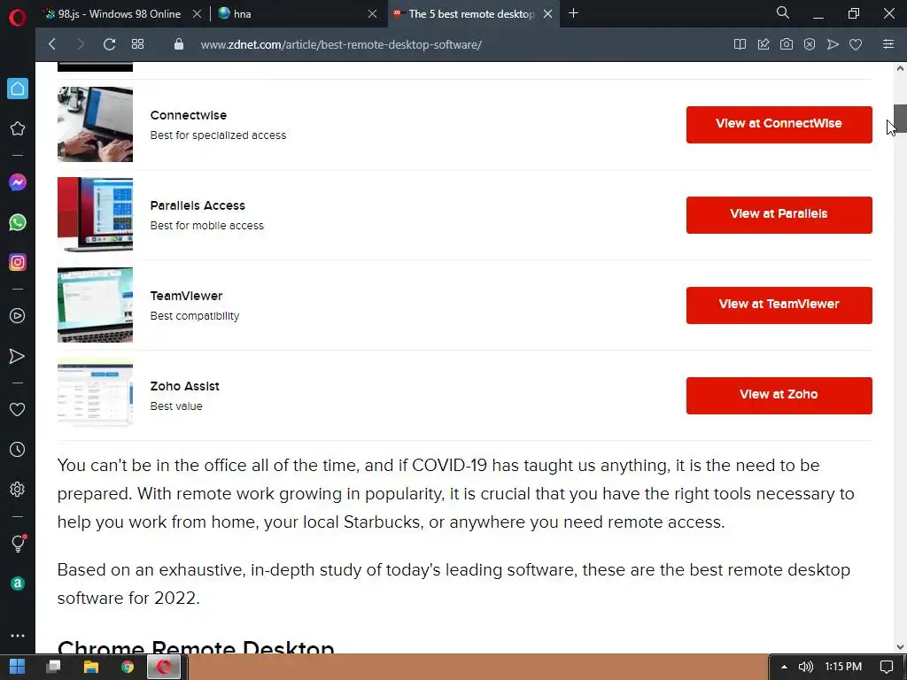Screen dimensions: 907x680
Task: Open the green 'a' sidebar extension
Action: tap(18, 583)
